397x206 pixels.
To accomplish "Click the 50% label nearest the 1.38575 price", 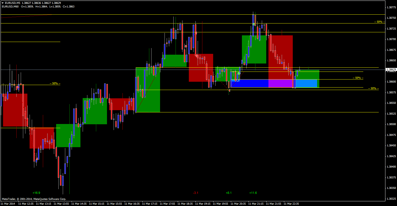I will (373, 88).
